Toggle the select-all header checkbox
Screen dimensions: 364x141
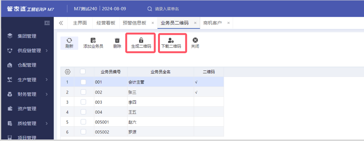click(x=83, y=72)
